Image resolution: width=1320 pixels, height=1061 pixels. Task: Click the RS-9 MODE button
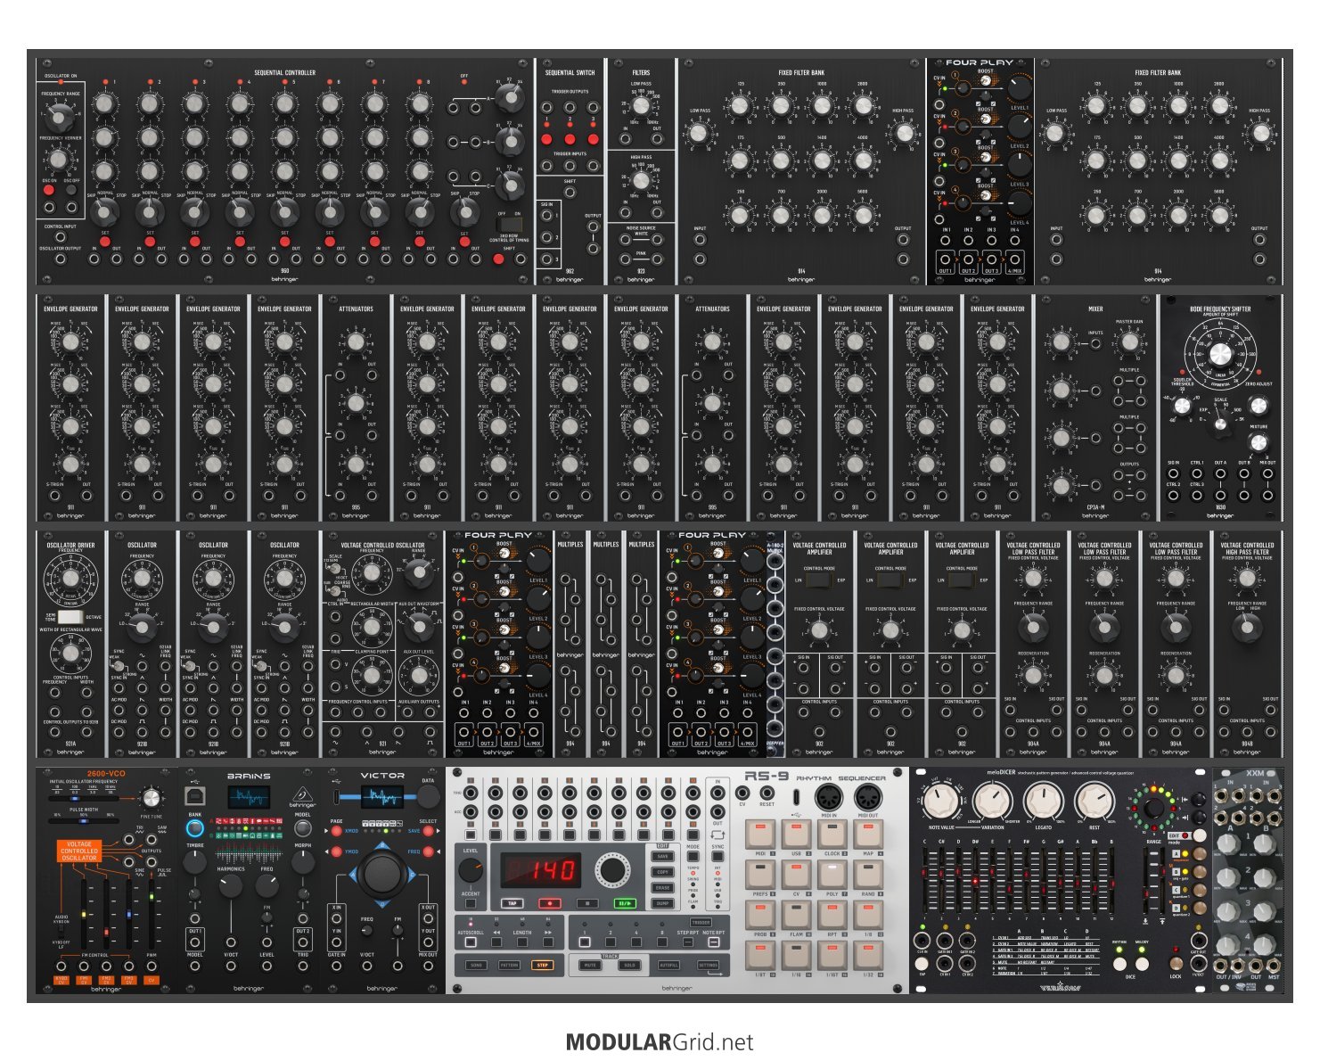pyautogui.click(x=693, y=857)
